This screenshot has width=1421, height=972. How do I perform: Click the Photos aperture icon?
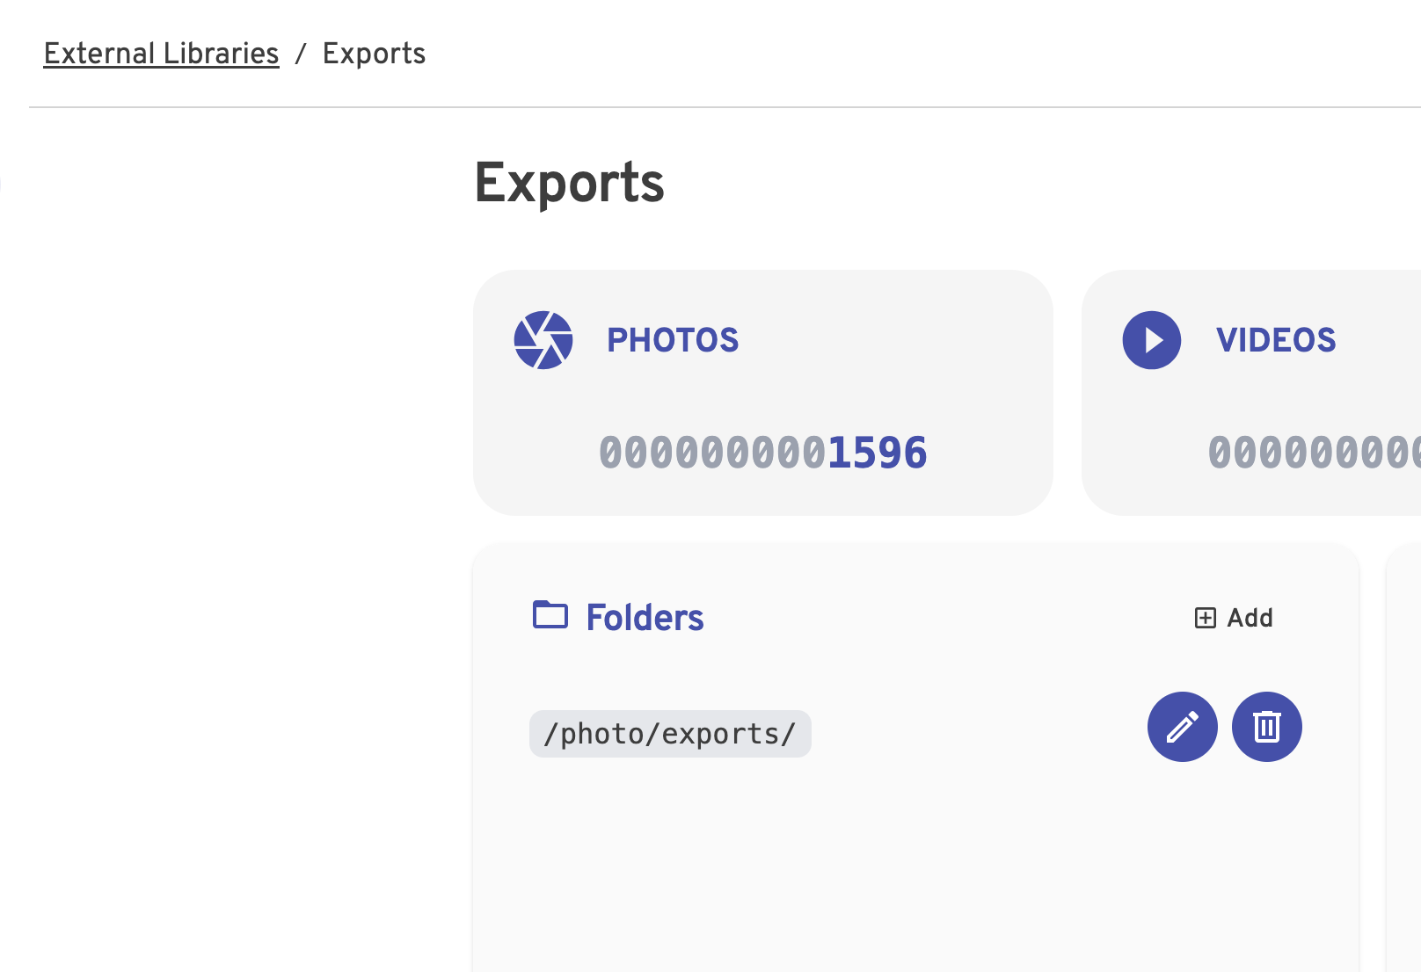click(543, 340)
